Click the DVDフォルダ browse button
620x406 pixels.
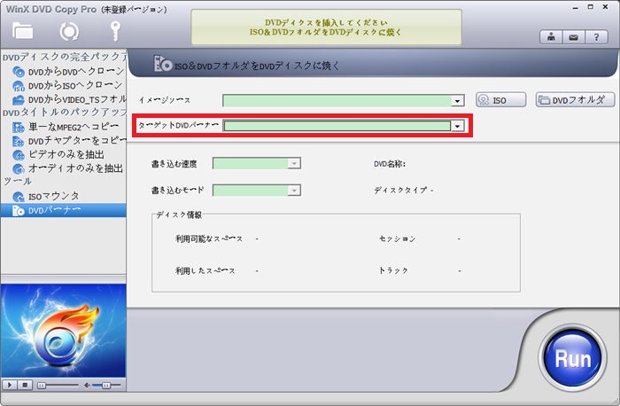[576, 99]
